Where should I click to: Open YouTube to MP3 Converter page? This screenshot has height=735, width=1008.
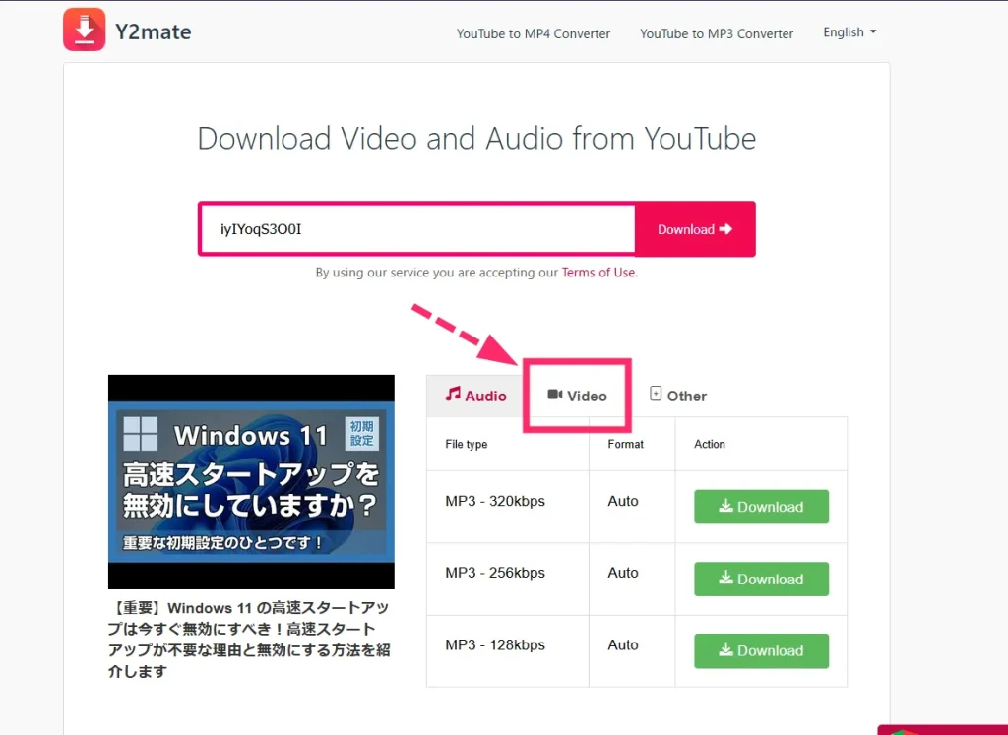(x=717, y=33)
